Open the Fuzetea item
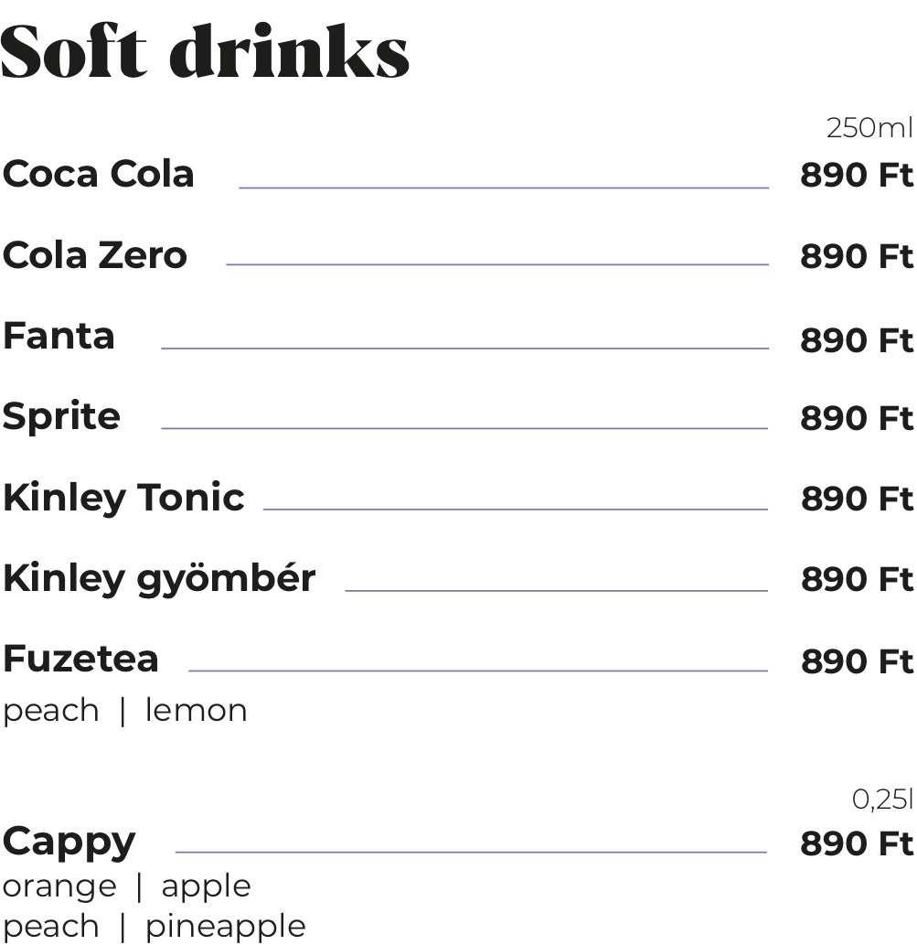The width and height of the screenshot is (917, 945). coord(80,658)
